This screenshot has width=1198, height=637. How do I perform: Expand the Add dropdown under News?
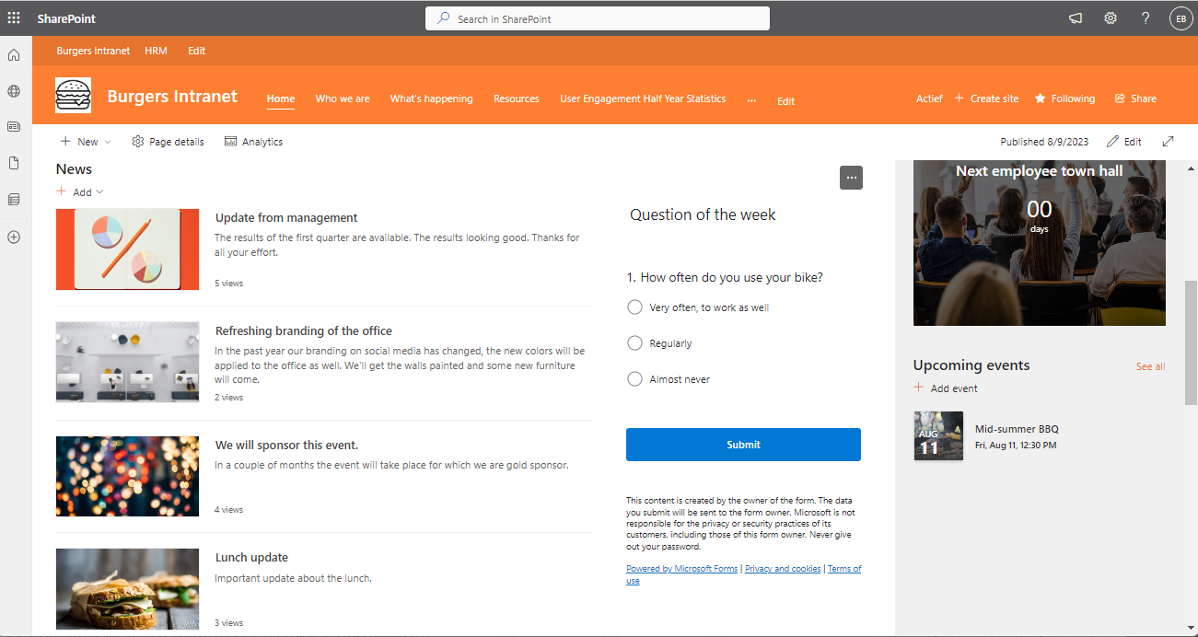(99, 192)
